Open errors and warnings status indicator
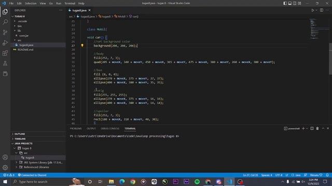This screenshot has height=186, width=332. pyautogui.click(x=9, y=175)
